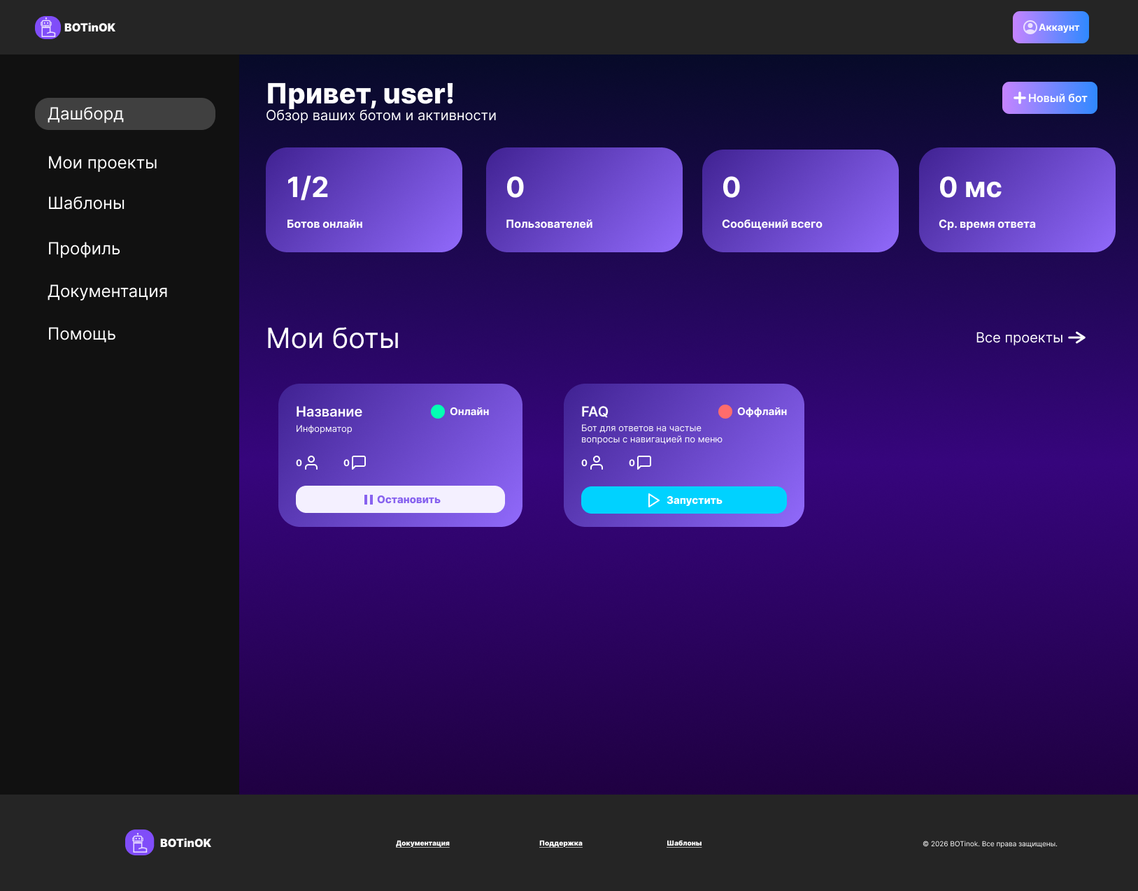Open footer Шаблоны link
This screenshot has width=1138, height=891.
click(684, 843)
